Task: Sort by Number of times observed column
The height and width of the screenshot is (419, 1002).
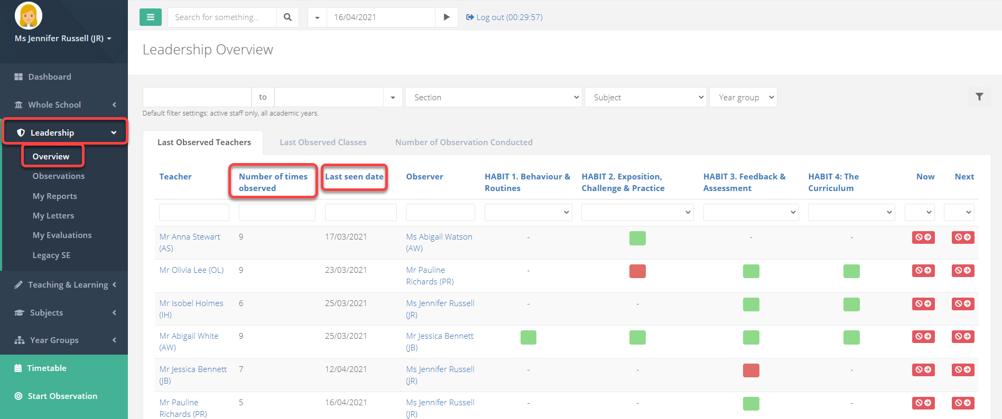Action: (x=273, y=182)
